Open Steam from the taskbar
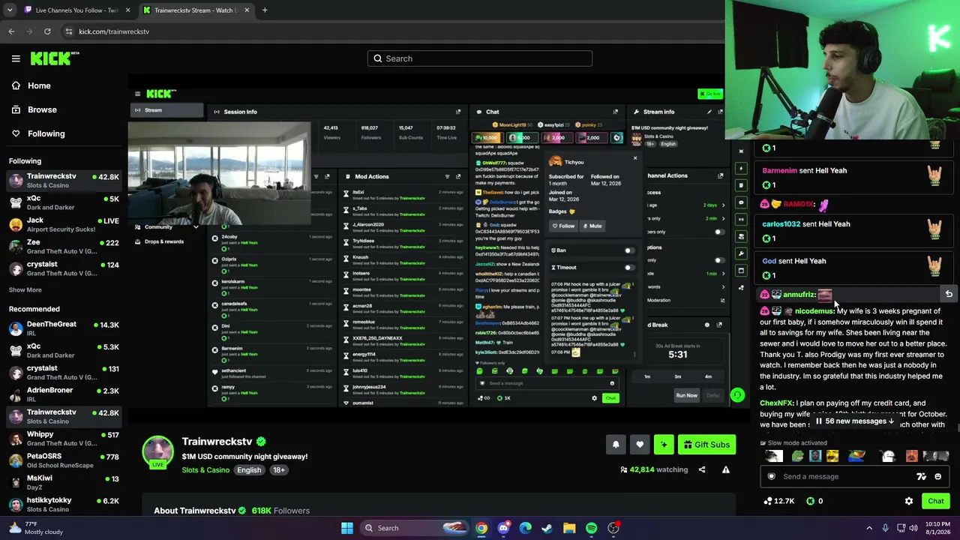 pyautogui.click(x=547, y=528)
